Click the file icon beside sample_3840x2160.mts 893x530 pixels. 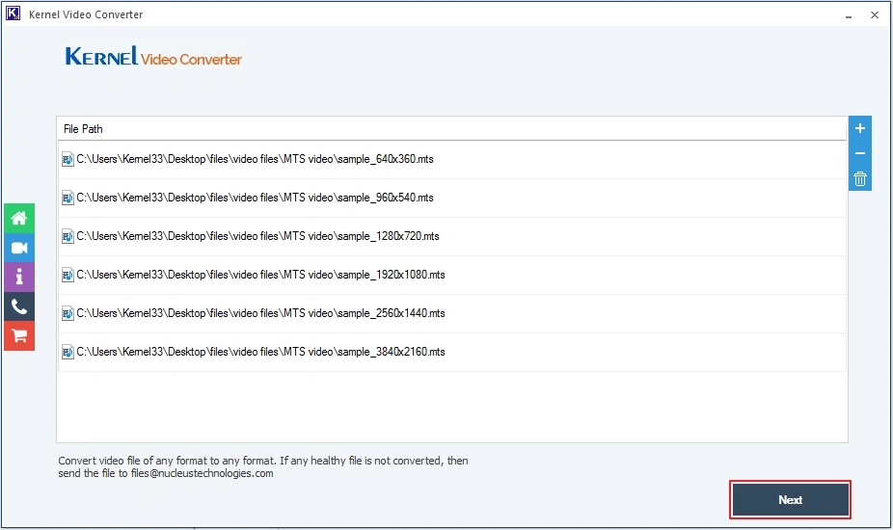pyautogui.click(x=68, y=352)
